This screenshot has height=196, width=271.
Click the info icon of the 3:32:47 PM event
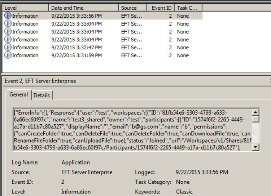(x=8, y=48)
